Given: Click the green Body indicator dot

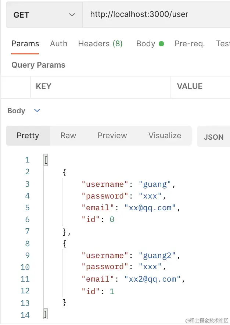Looking at the screenshot, I should pos(161,44).
